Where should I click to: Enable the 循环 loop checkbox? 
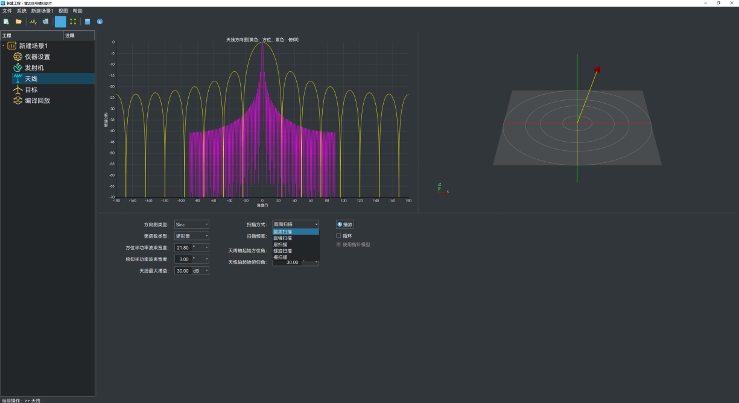pyautogui.click(x=338, y=236)
